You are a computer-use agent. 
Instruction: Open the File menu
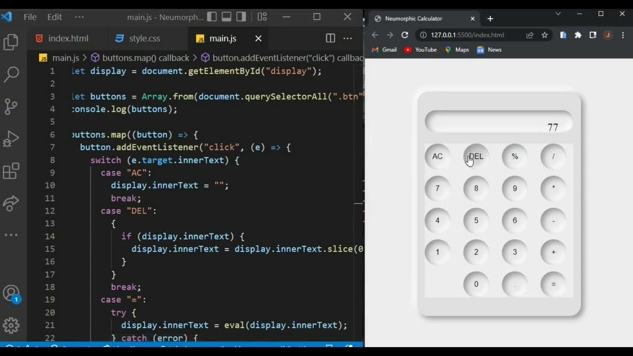coord(30,17)
